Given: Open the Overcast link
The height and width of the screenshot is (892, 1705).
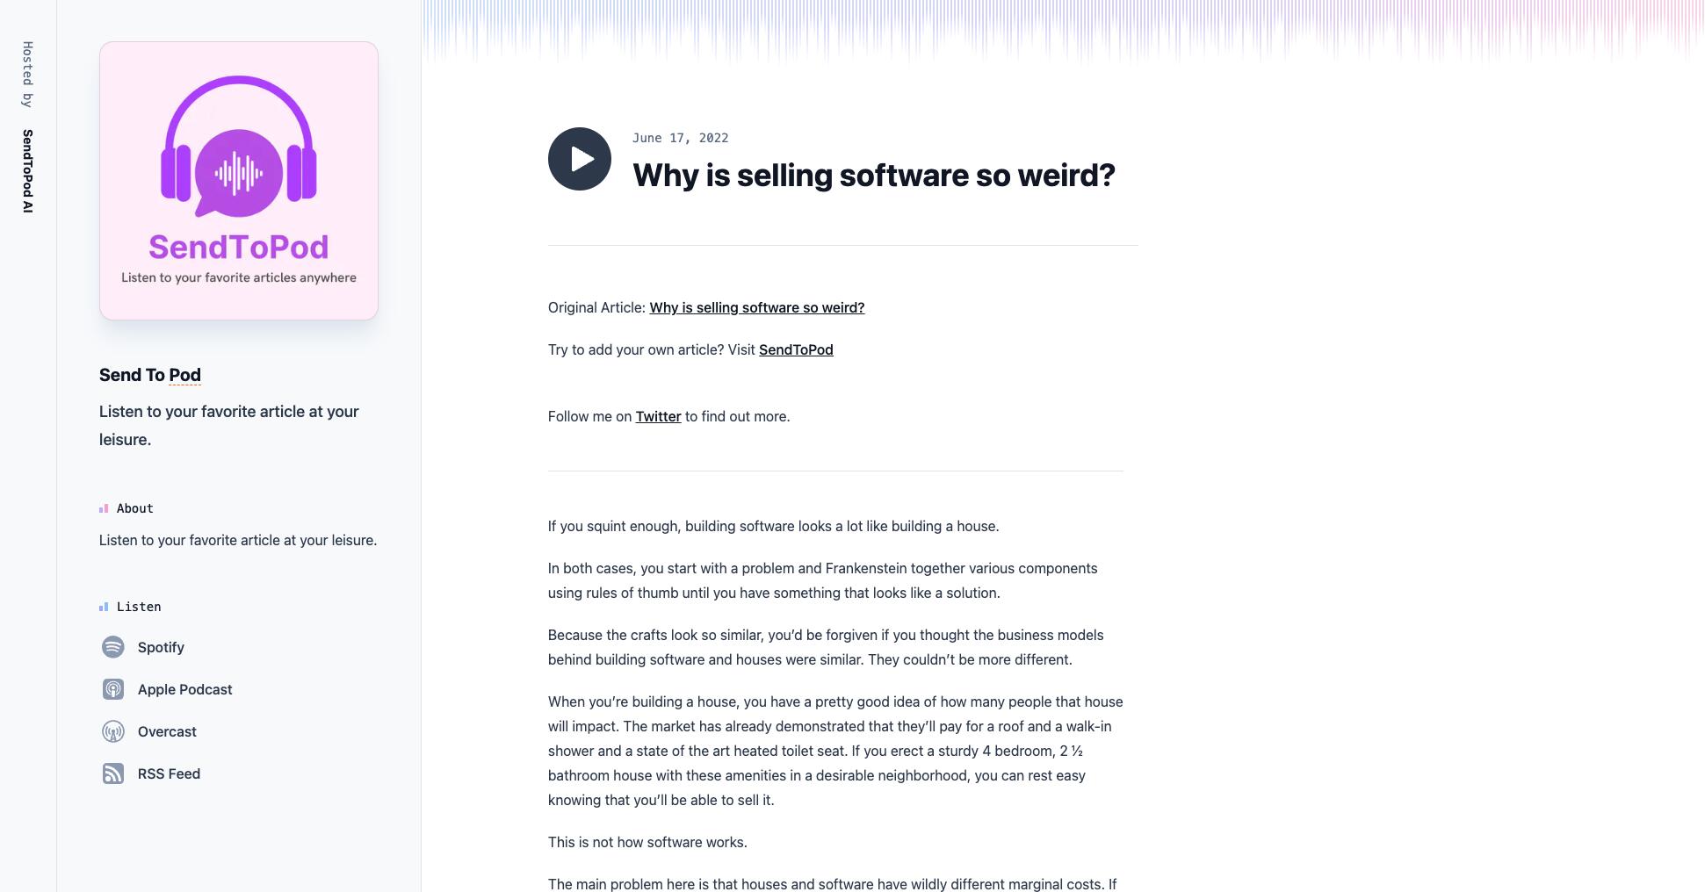Looking at the screenshot, I should click(167, 731).
